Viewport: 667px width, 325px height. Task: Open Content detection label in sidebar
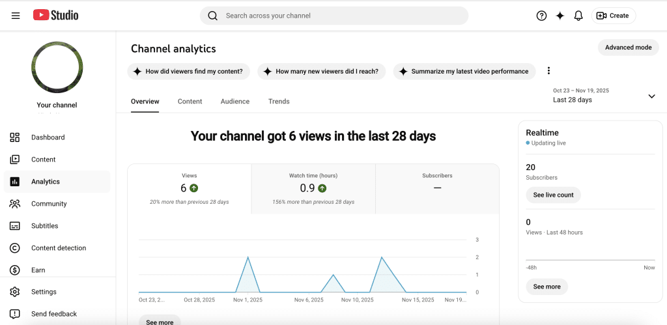(59, 248)
